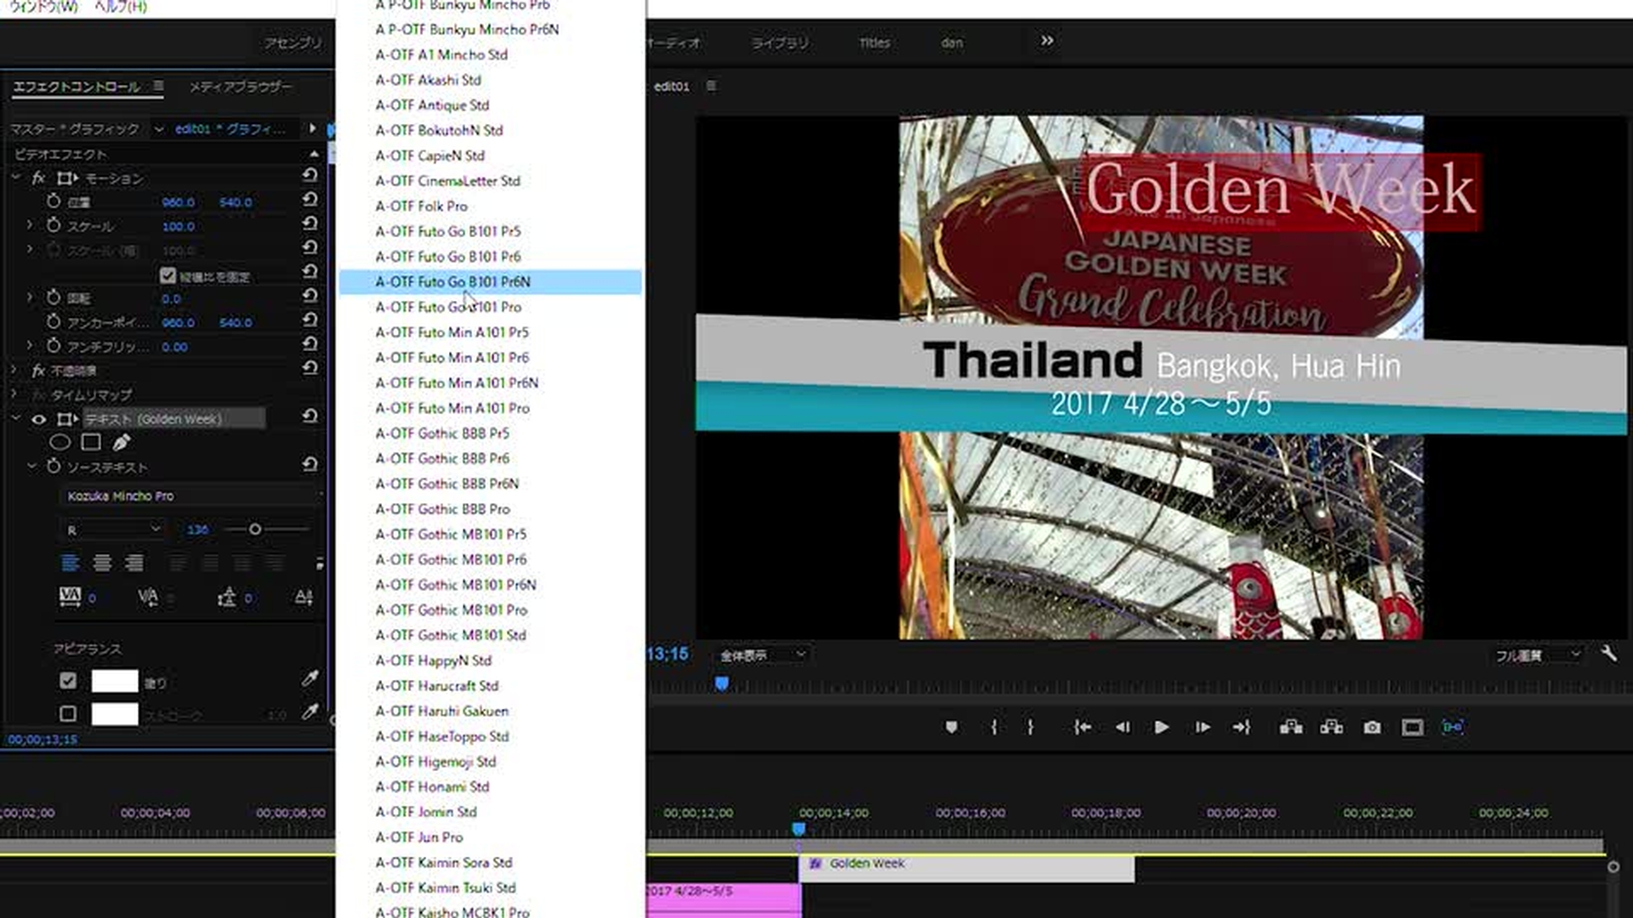Viewport: 1633px width, 918px height.
Task: Choose A-OTF Gothic BBB Pro font
Action: click(x=442, y=509)
